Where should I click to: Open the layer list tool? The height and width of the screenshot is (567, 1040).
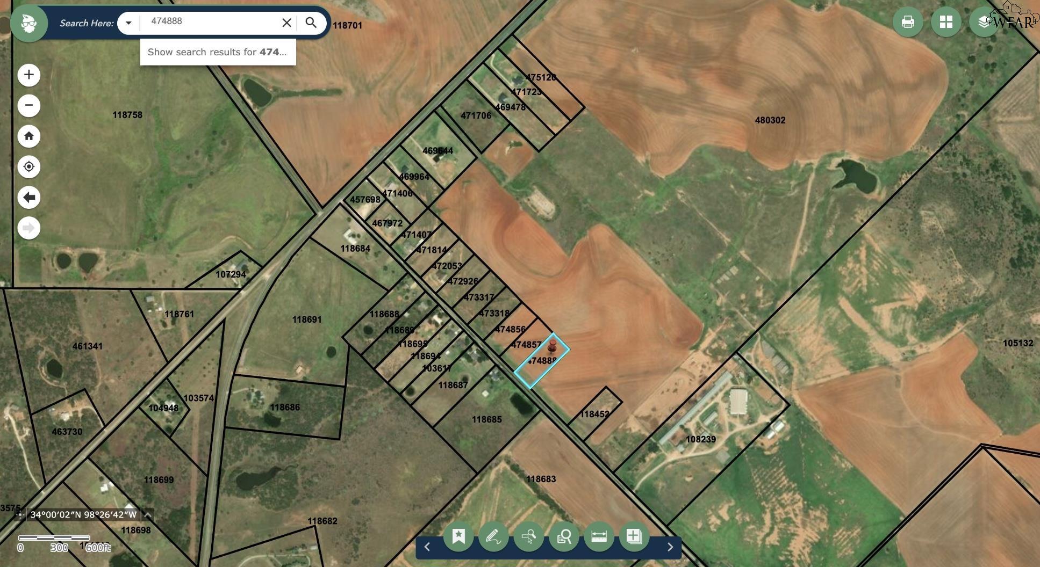point(984,22)
